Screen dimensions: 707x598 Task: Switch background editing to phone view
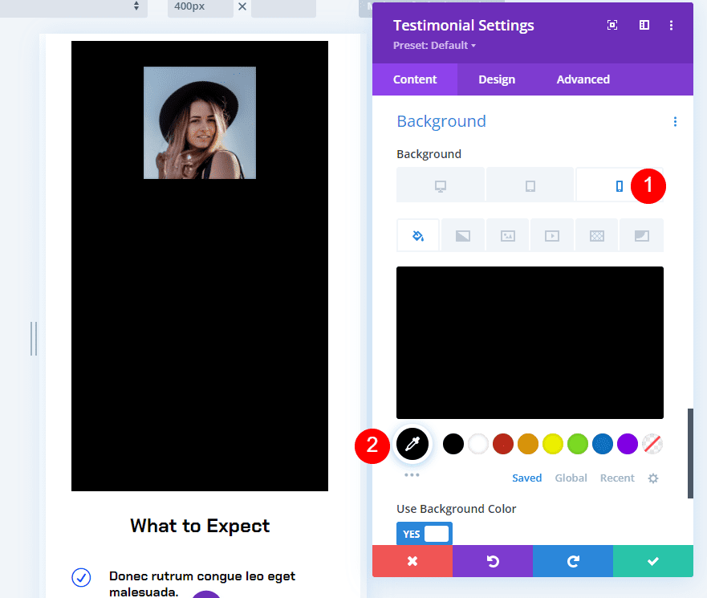(x=619, y=185)
